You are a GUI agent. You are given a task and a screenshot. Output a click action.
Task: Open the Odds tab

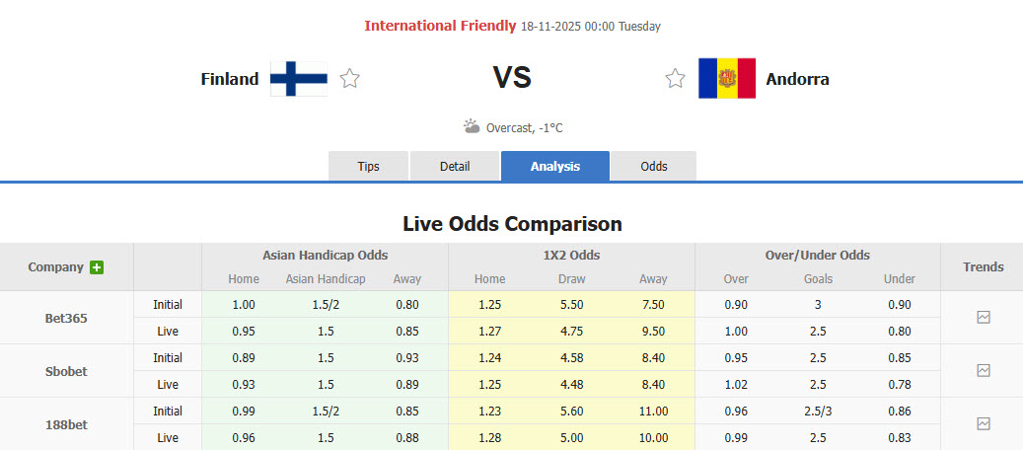[654, 167]
